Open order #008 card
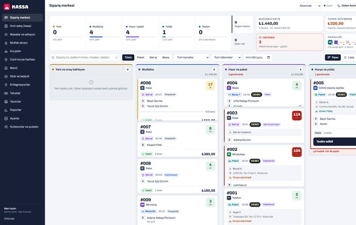Image resolution: width=356 pixels, height=225 pixels. click(x=178, y=176)
